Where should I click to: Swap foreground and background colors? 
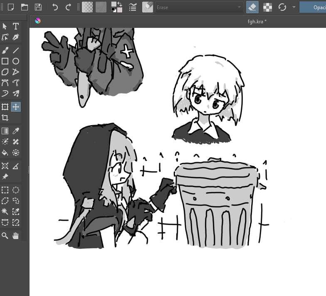coord(120,4)
